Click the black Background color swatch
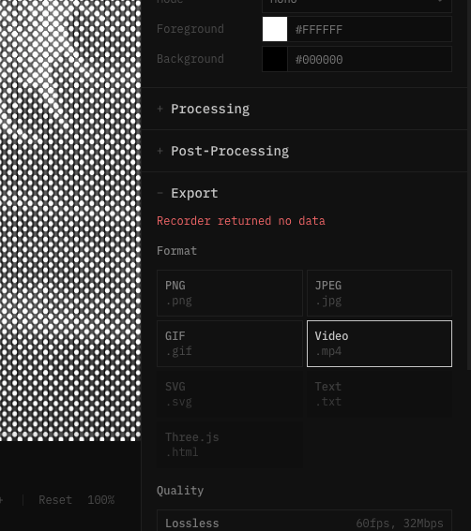The image size is (471, 531). click(x=275, y=59)
